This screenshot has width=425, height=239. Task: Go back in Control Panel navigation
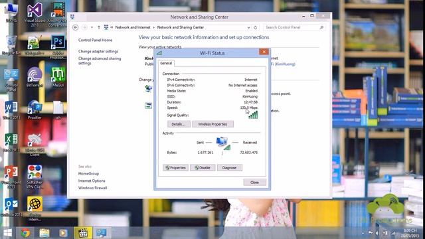click(x=76, y=27)
